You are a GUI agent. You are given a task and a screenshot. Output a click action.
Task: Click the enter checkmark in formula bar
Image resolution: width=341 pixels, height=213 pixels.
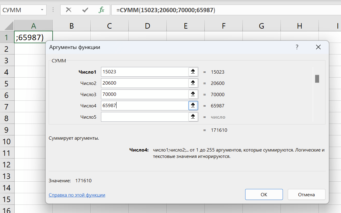(85, 10)
